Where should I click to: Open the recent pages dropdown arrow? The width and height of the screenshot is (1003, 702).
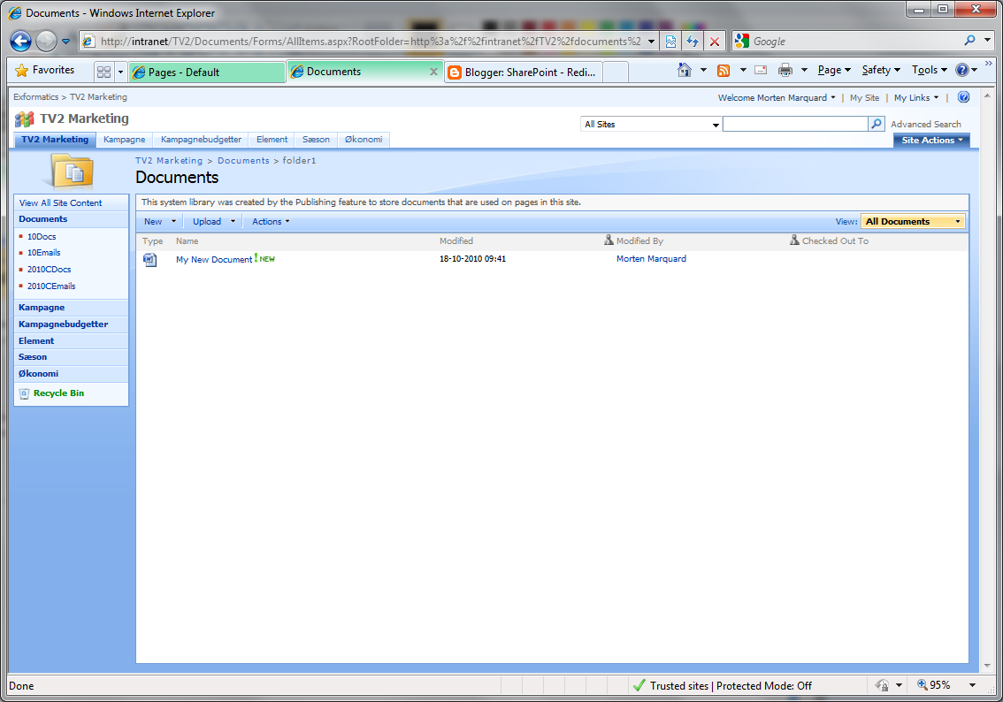point(65,42)
